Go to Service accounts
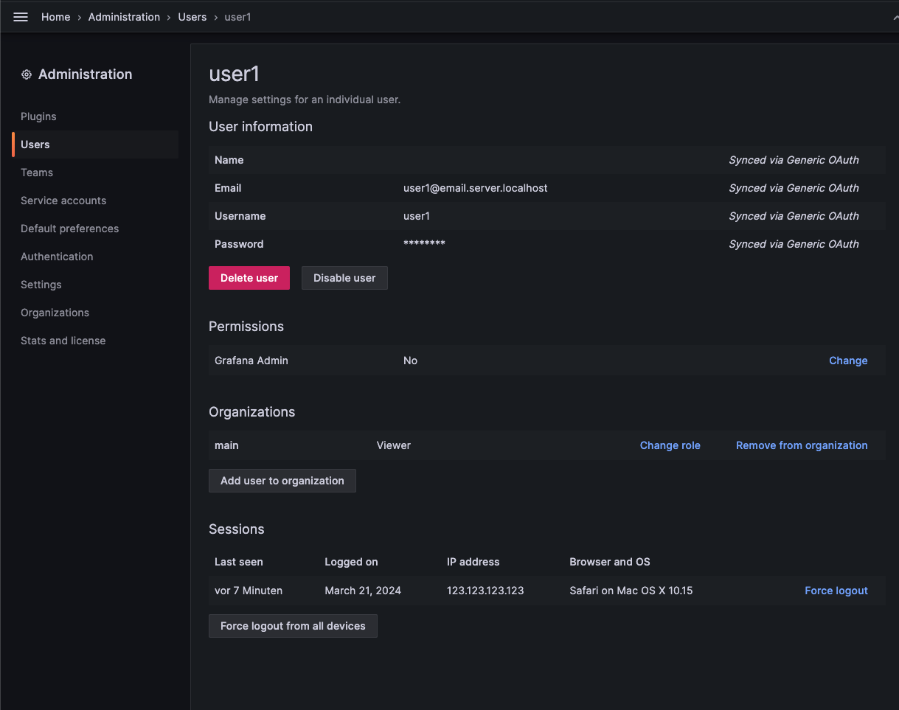The height and width of the screenshot is (710, 899). (63, 201)
